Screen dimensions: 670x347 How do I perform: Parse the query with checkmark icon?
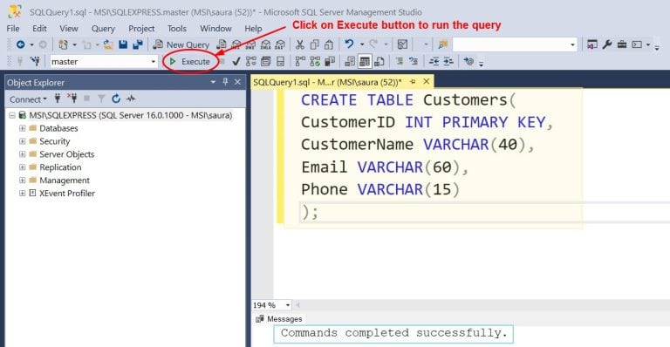point(236,61)
